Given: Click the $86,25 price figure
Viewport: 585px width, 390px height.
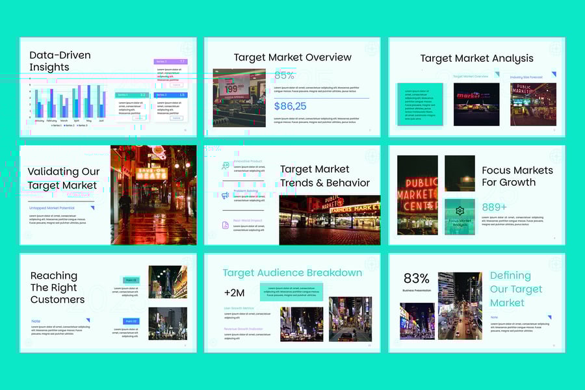Looking at the screenshot, I should pos(290,106).
